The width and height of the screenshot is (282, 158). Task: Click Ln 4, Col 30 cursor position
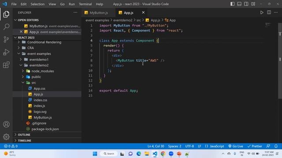tap(156, 146)
